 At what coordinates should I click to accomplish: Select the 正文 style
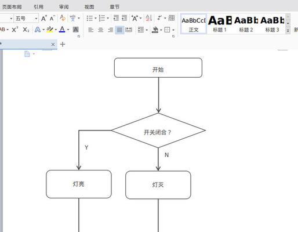tap(194, 24)
